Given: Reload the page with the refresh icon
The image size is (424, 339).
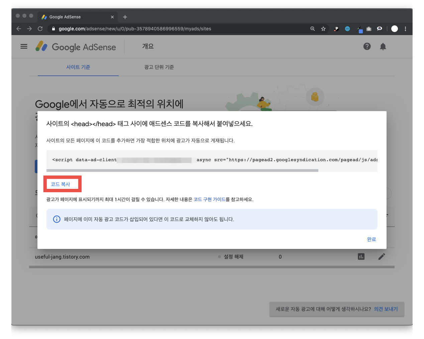Looking at the screenshot, I should 40,29.
